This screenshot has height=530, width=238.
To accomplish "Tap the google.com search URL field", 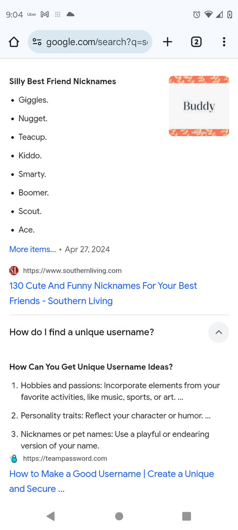I will tap(90, 42).
